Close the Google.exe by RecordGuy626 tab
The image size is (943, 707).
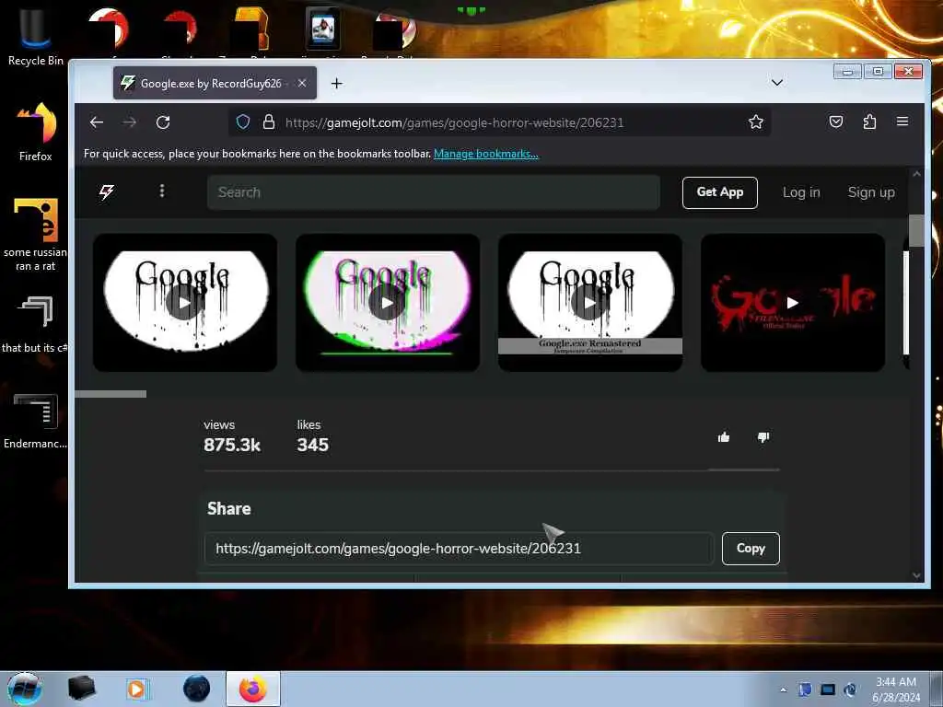pos(302,83)
